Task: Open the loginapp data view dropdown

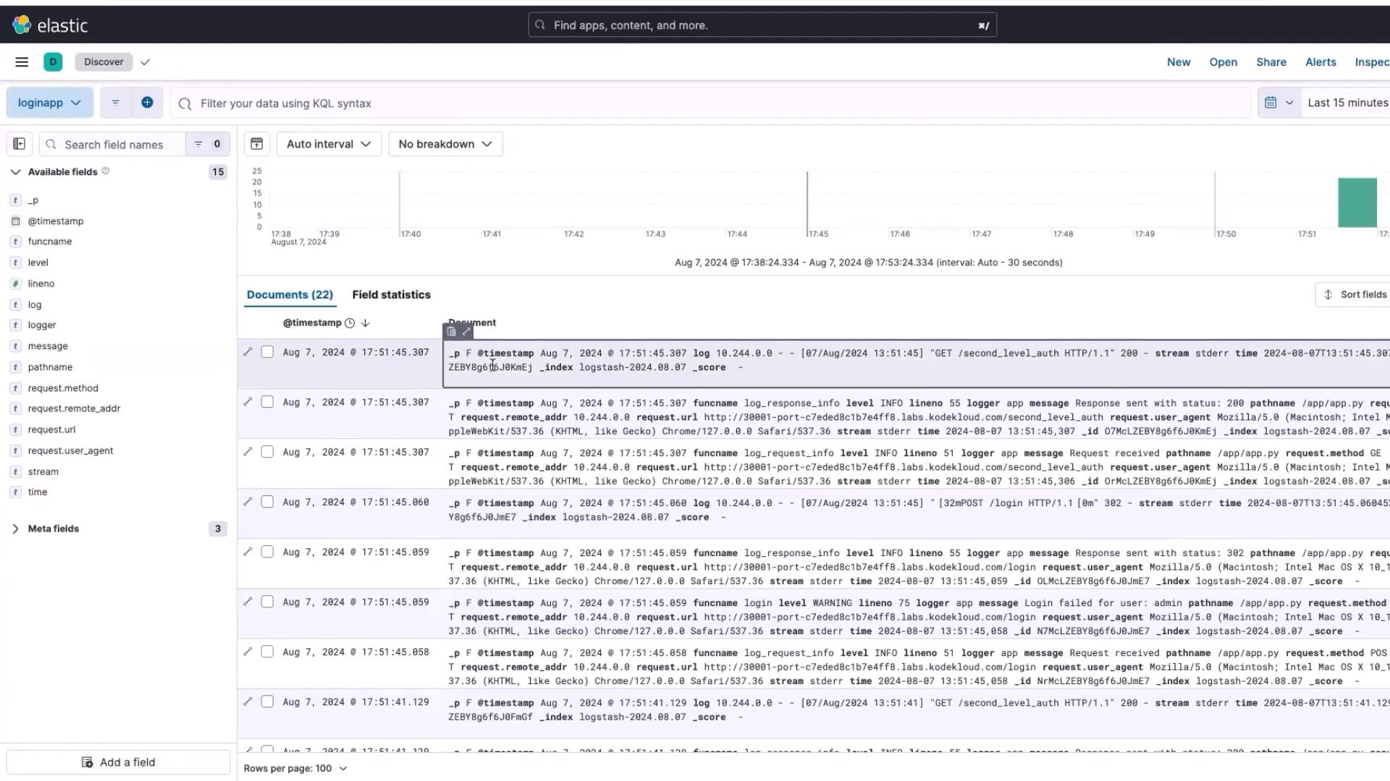Action: pos(49,103)
